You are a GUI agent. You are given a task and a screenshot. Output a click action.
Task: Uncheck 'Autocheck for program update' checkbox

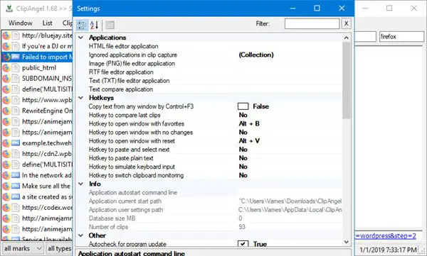click(243, 244)
